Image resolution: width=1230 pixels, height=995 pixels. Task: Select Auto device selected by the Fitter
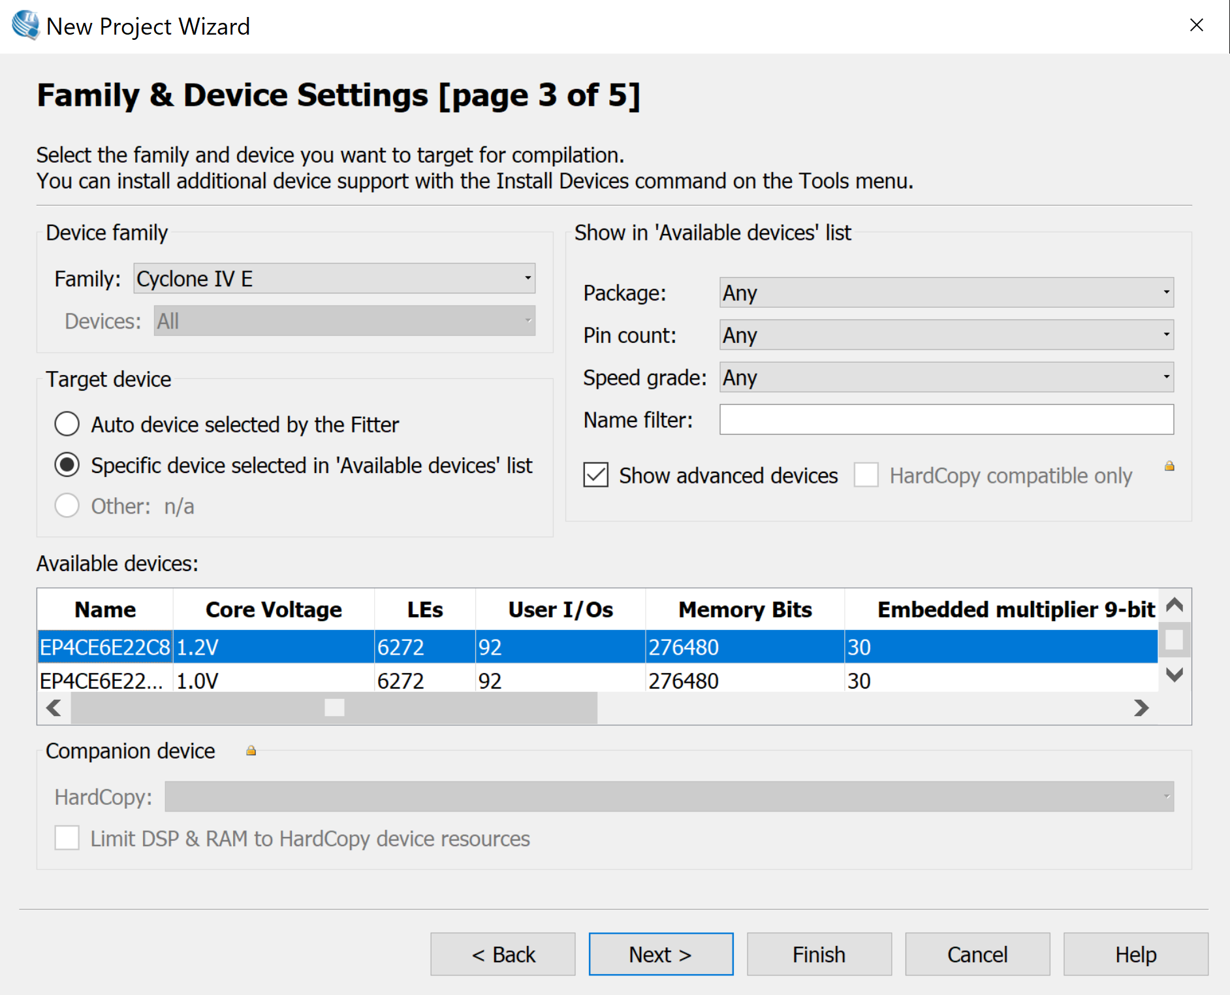coord(67,424)
